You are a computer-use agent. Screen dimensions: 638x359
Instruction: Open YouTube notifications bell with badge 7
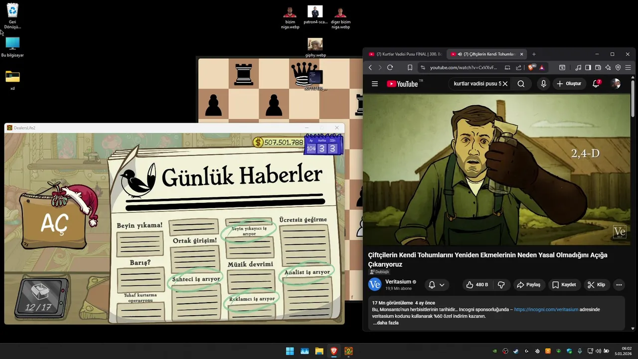pos(596,84)
